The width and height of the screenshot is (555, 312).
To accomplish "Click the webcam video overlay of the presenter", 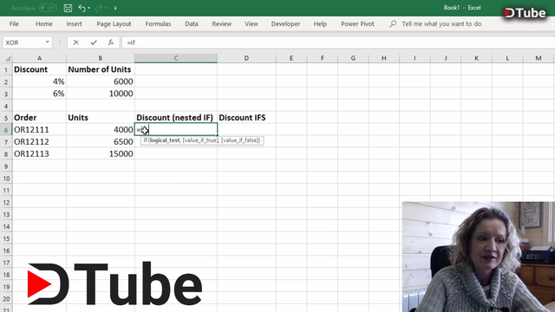I will (479, 257).
